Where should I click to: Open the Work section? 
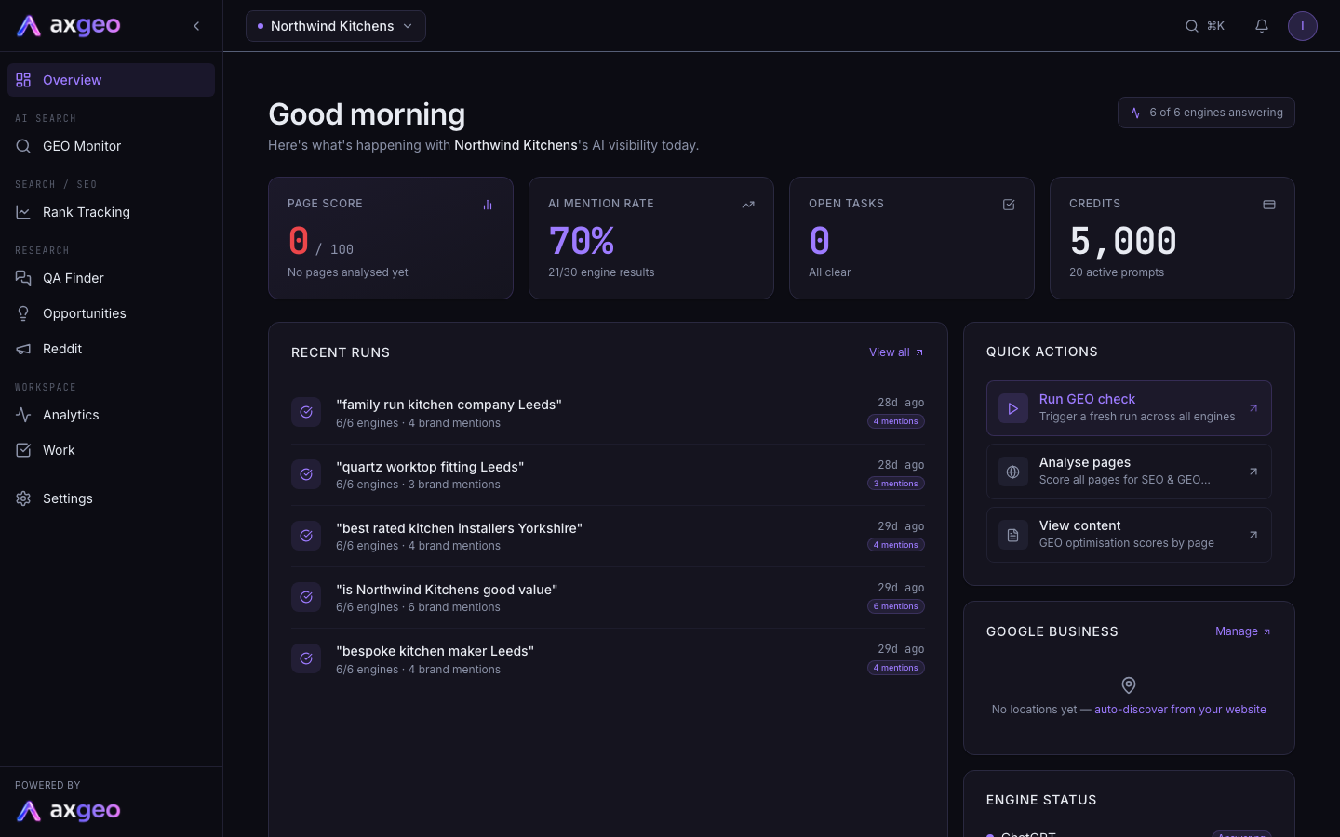tap(111, 450)
